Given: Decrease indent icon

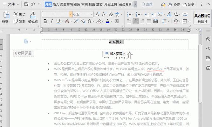Looking at the screenshot, I should [x=147, y=14].
